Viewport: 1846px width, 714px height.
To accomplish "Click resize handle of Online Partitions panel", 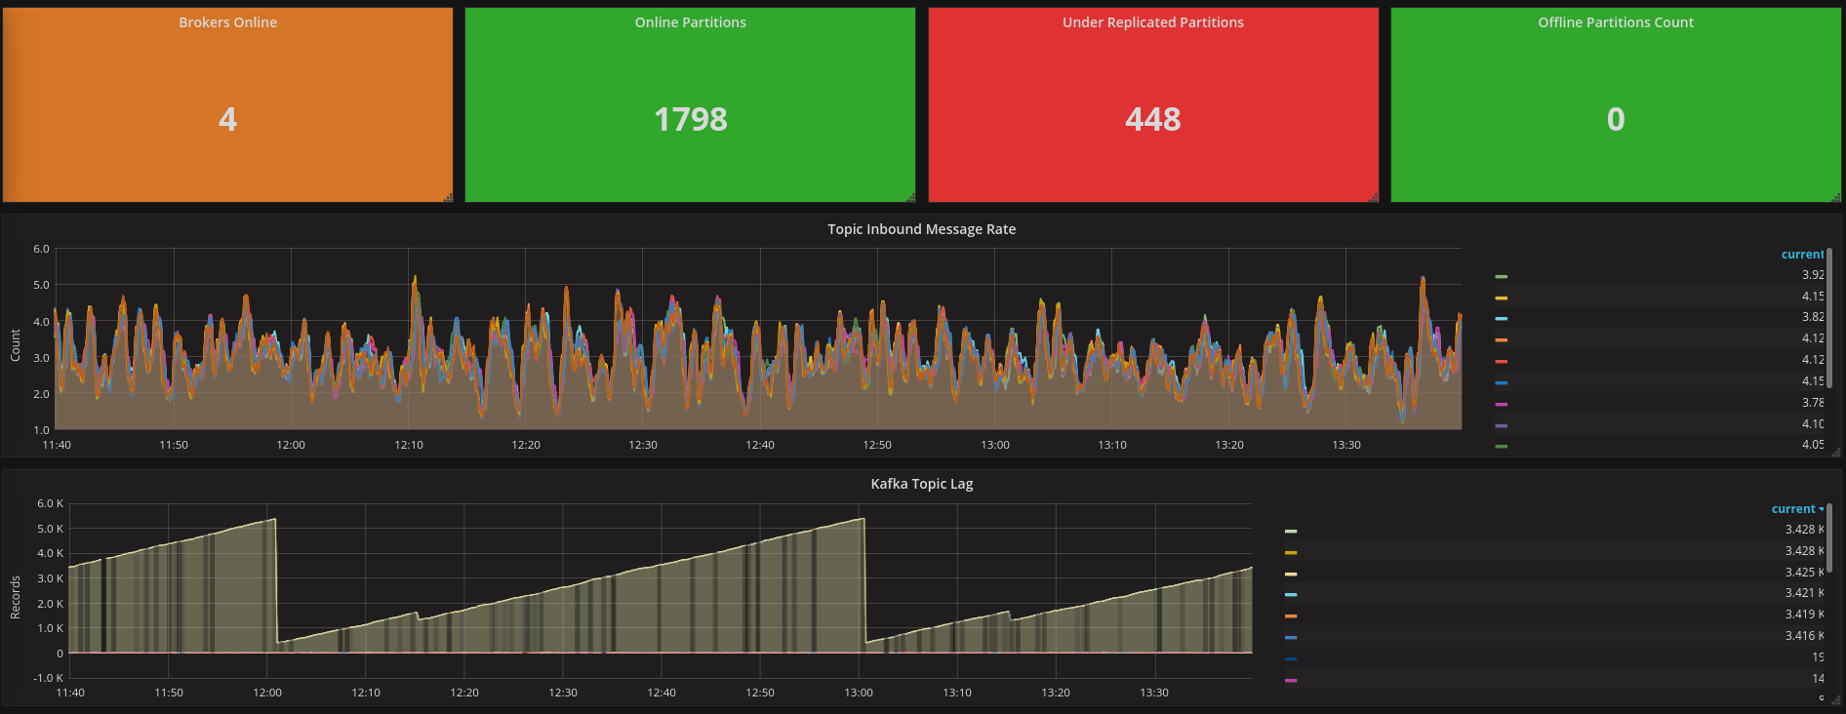I will pos(910,197).
